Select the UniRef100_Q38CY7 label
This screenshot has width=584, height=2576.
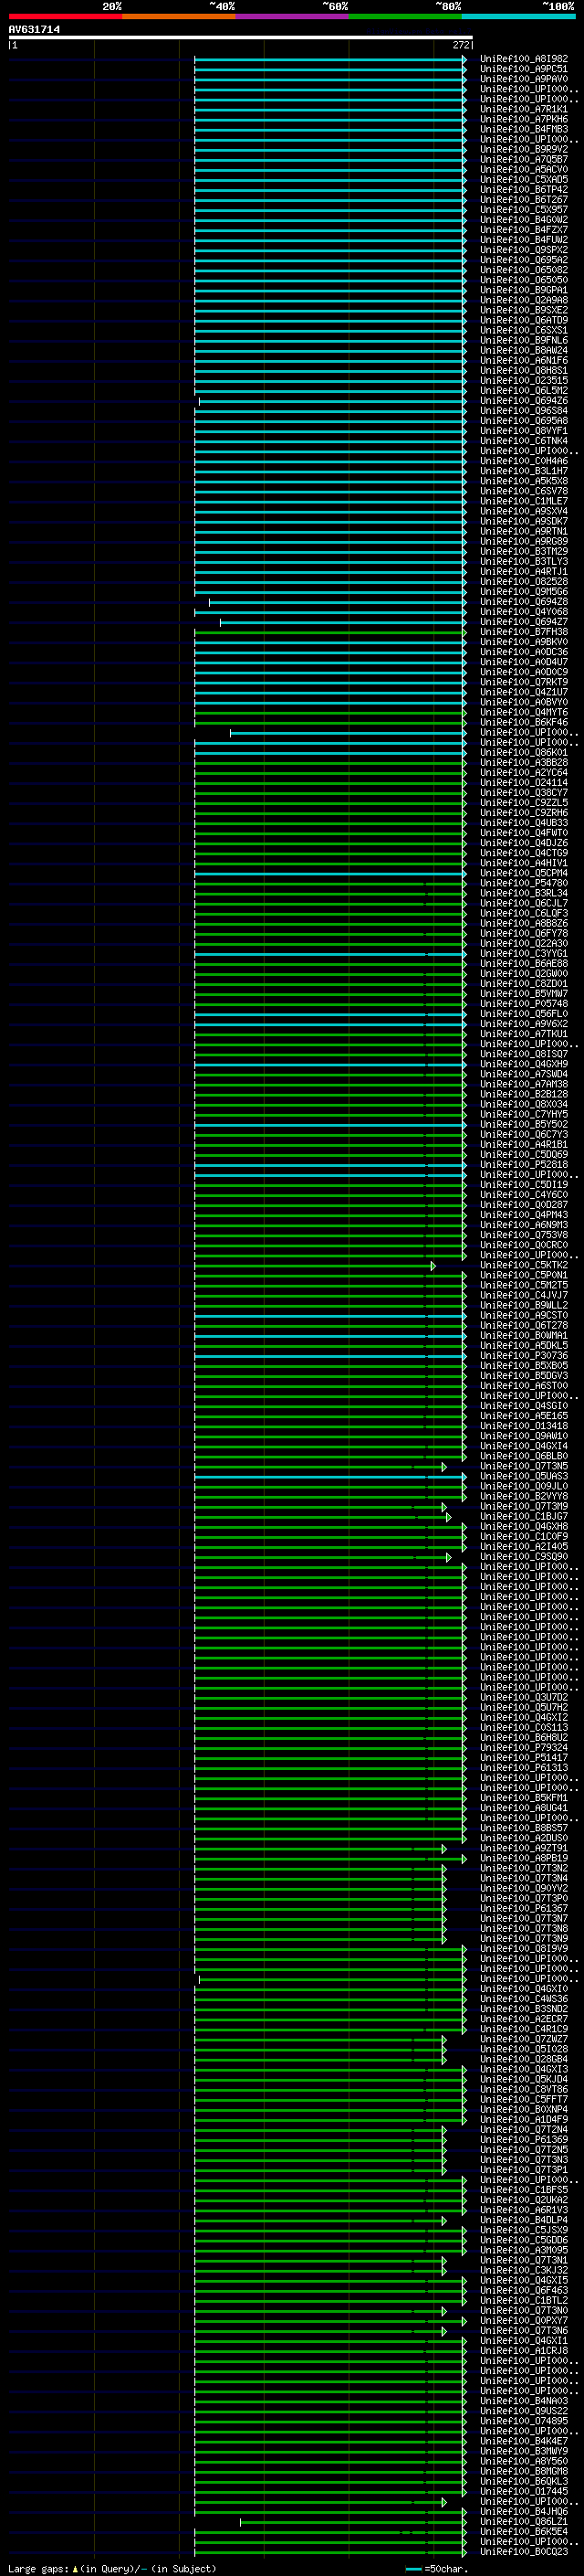[x=524, y=793]
